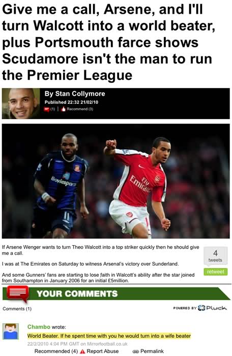Viewport: 232px width, 356px height.
Task: Click the Permalink chain icon
Action: [x=136, y=351]
